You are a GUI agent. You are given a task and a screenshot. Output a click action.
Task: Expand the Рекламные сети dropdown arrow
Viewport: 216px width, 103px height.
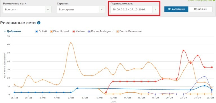48,9
